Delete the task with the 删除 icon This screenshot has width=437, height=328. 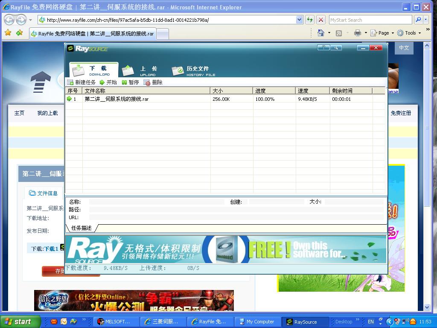[x=147, y=82]
